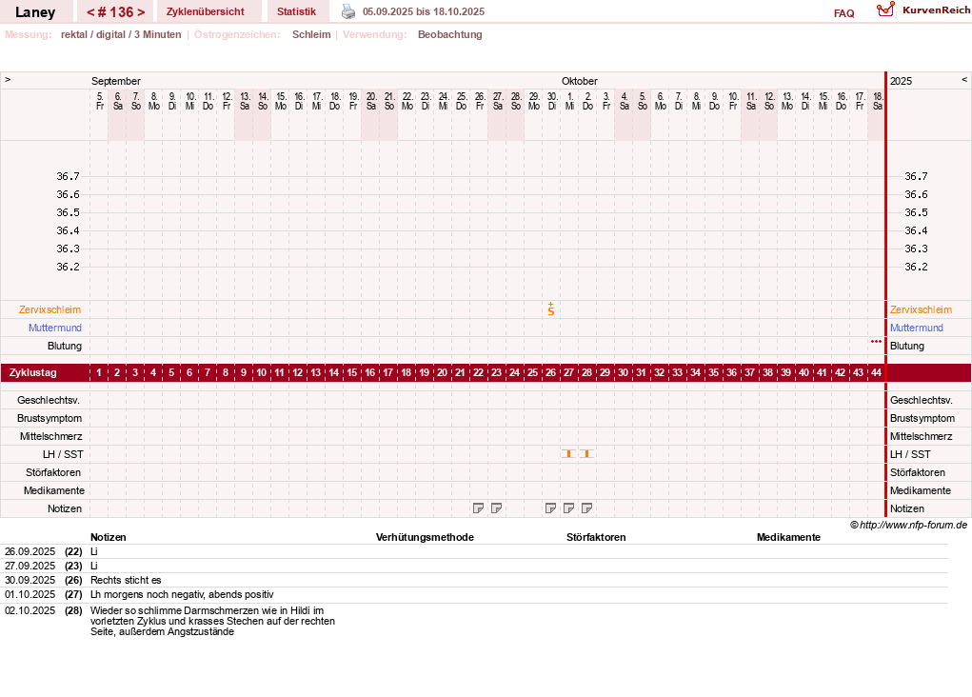Click the date range 05.09.2025 bis 18.10.2025
The height and width of the screenshot is (697, 972).
[424, 11]
